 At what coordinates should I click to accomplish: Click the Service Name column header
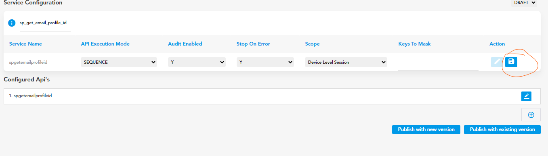pyautogui.click(x=25, y=44)
